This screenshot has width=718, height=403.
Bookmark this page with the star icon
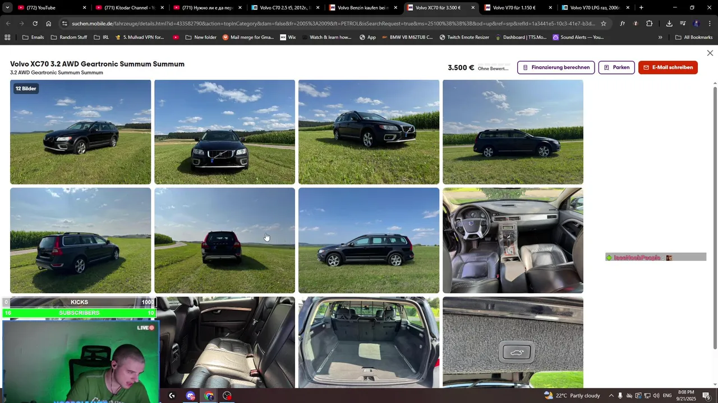[603, 24]
